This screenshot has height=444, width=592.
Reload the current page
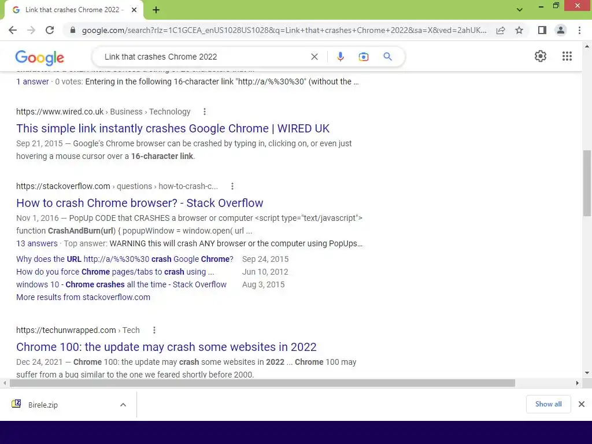[x=50, y=30]
